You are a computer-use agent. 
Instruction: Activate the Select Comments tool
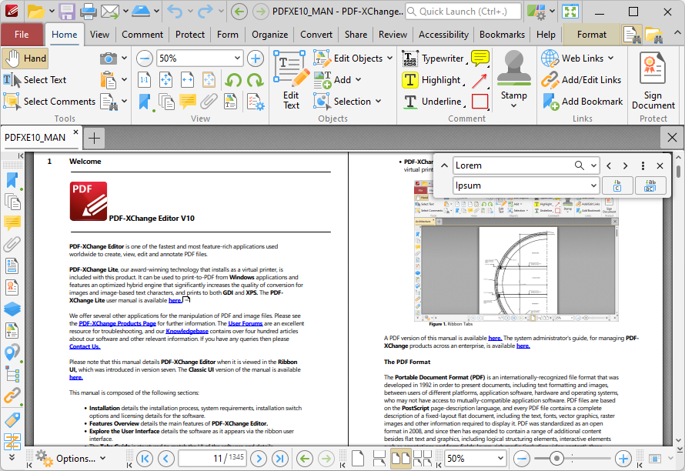[x=49, y=102]
